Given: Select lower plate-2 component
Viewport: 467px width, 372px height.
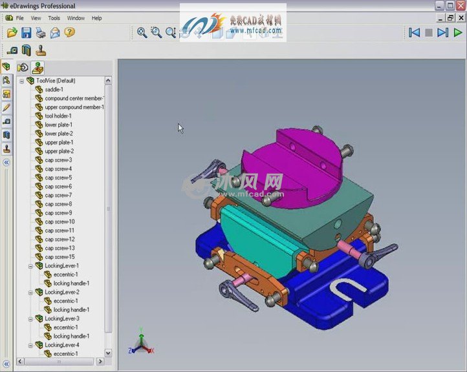Looking at the screenshot, I should tap(59, 134).
